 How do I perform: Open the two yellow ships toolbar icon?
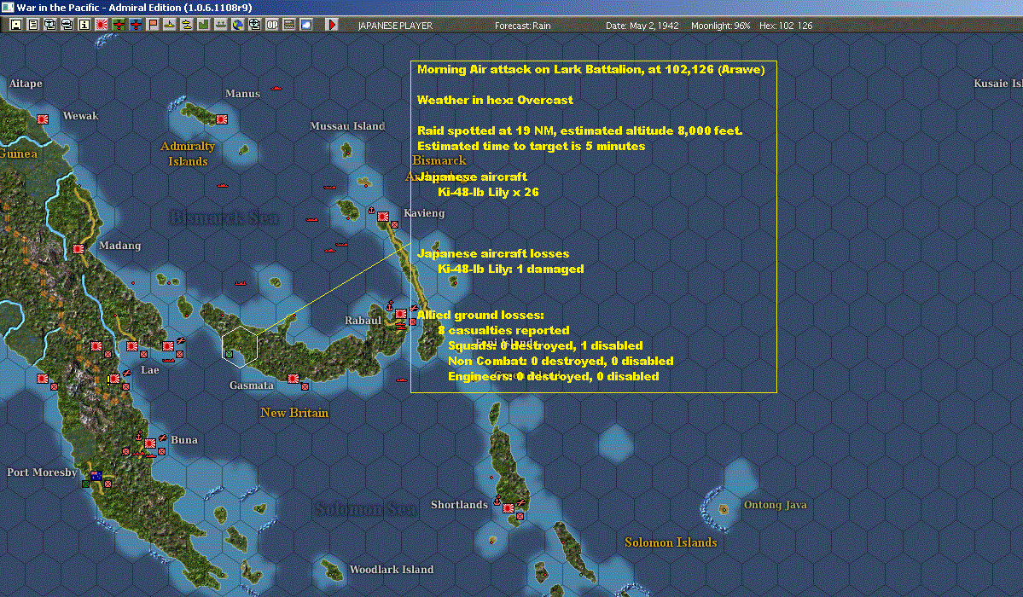click(x=186, y=25)
